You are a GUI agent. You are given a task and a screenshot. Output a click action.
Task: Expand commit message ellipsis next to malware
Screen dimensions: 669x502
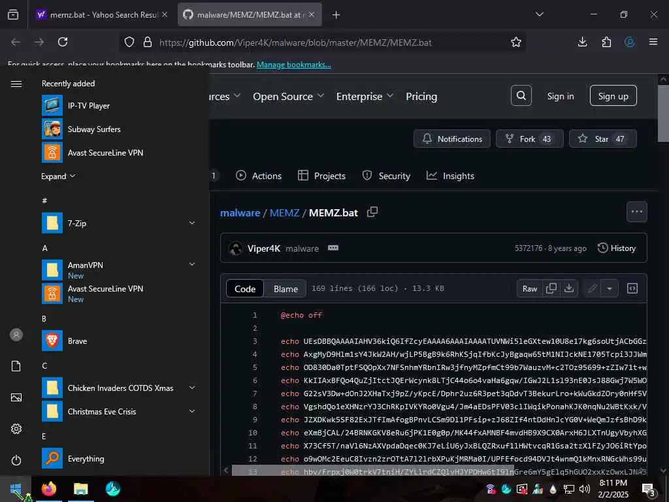coord(333,248)
